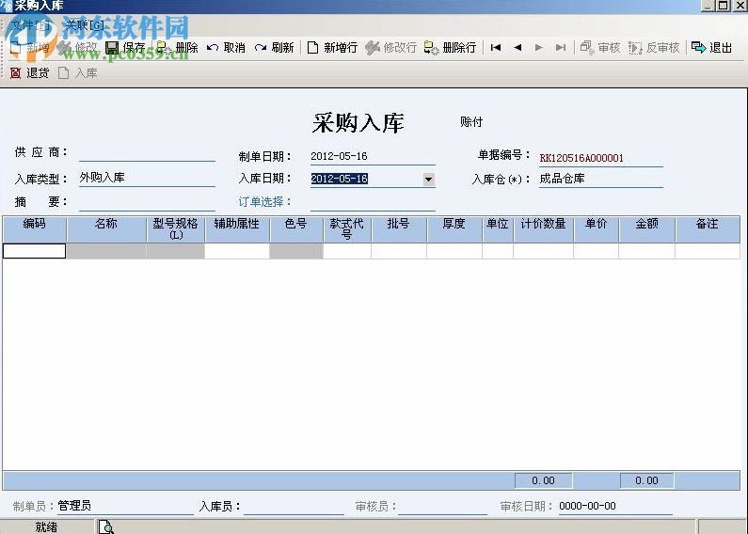This screenshot has width=748, height=534.
Task: Click the 款式代号 column header
Action: pos(347,228)
